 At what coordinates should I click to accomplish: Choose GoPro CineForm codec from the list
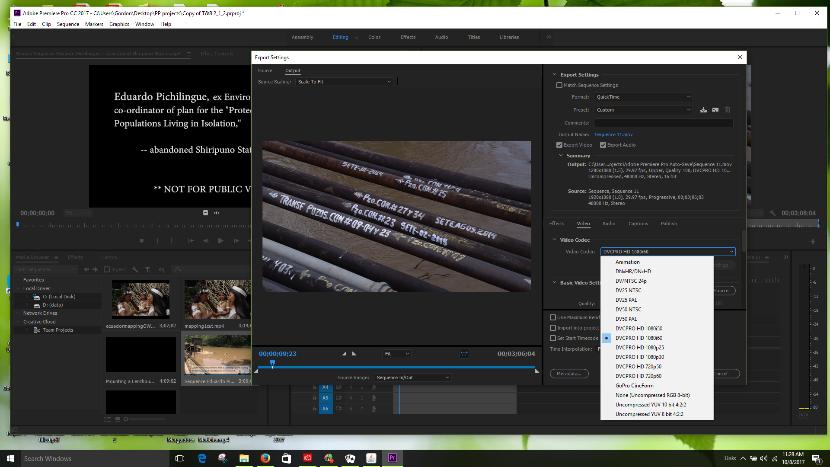coord(634,386)
